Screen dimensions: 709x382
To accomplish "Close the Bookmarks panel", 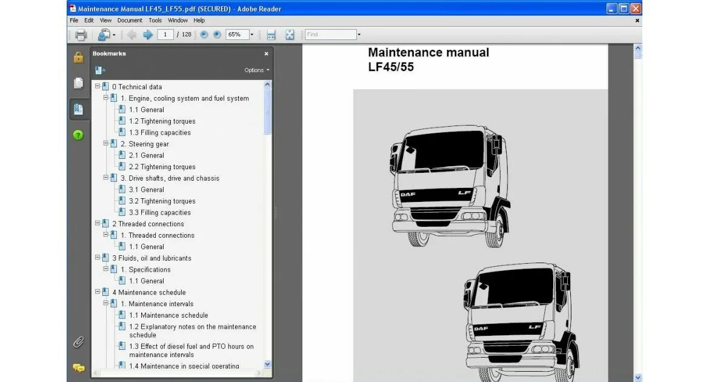I will [x=266, y=53].
